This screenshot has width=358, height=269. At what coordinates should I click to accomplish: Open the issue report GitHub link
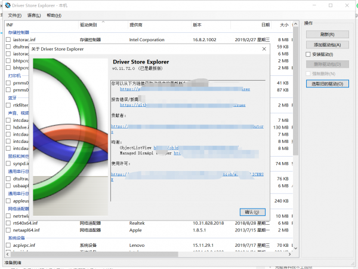(x=183, y=105)
